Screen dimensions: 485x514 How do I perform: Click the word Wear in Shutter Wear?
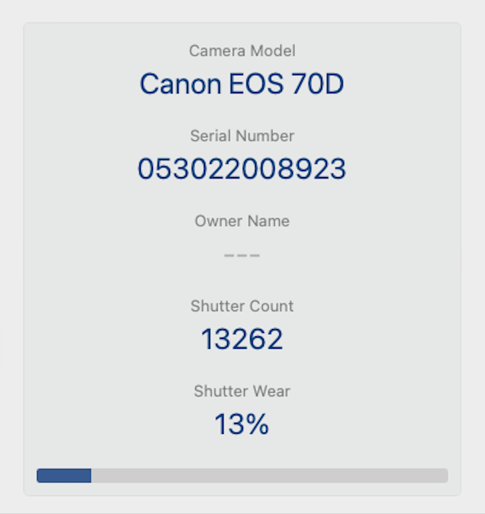271,391
